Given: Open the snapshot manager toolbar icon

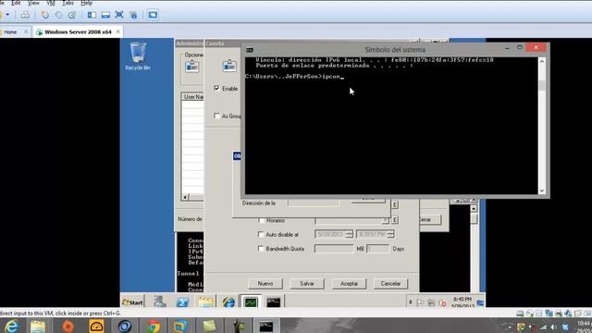Looking at the screenshot, I should [72, 15].
